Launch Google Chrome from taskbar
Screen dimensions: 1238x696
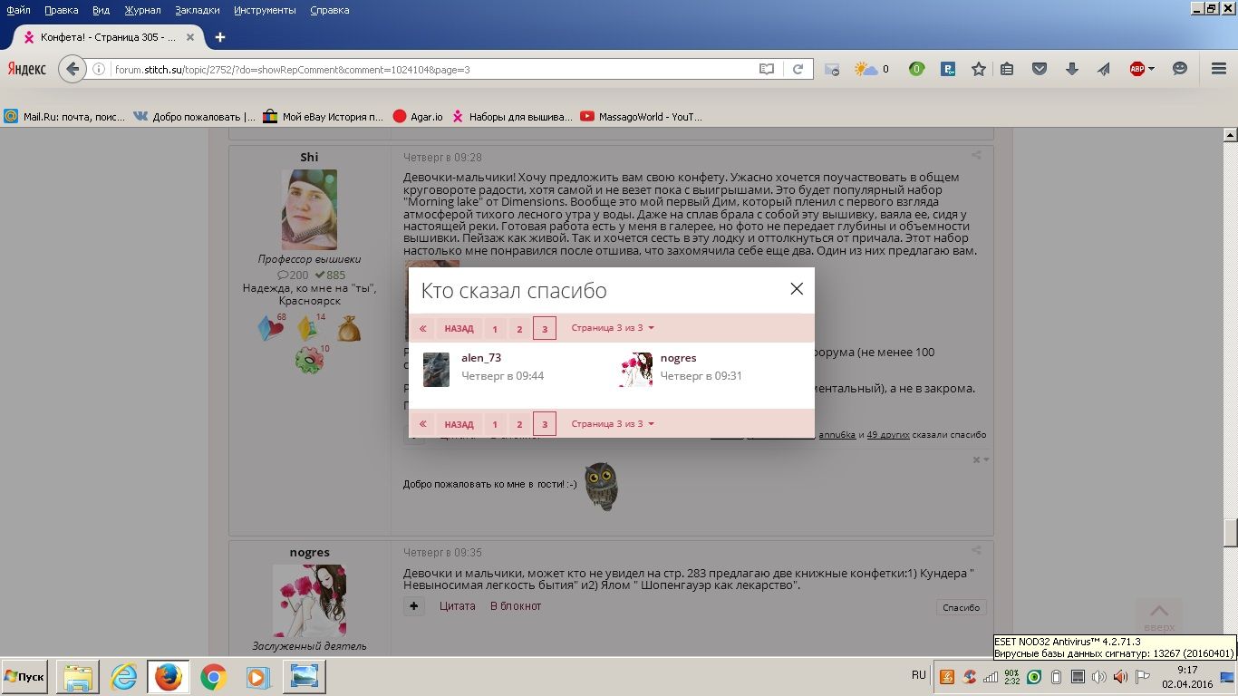pyautogui.click(x=213, y=677)
